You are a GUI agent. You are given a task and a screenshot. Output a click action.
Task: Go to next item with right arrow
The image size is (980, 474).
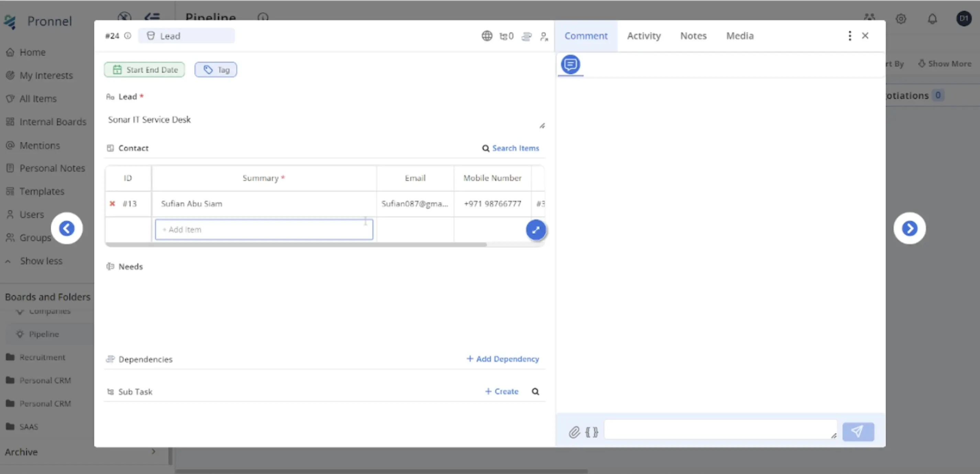[x=909, y=228]
